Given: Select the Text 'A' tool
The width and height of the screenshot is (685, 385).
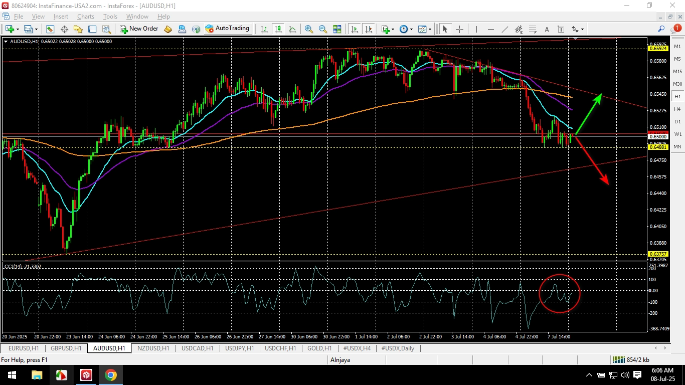Looking at the screenshot, I should pyautogui.click(x=547, y=29).
